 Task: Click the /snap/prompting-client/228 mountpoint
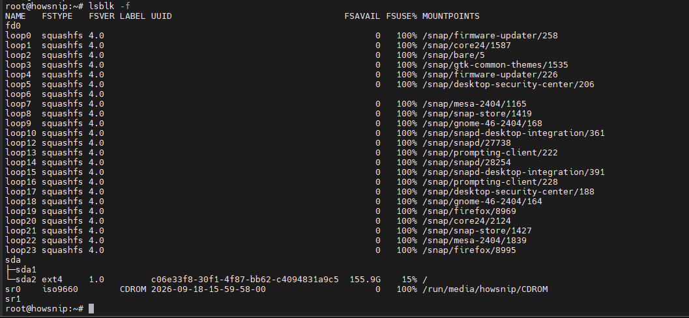490,181
